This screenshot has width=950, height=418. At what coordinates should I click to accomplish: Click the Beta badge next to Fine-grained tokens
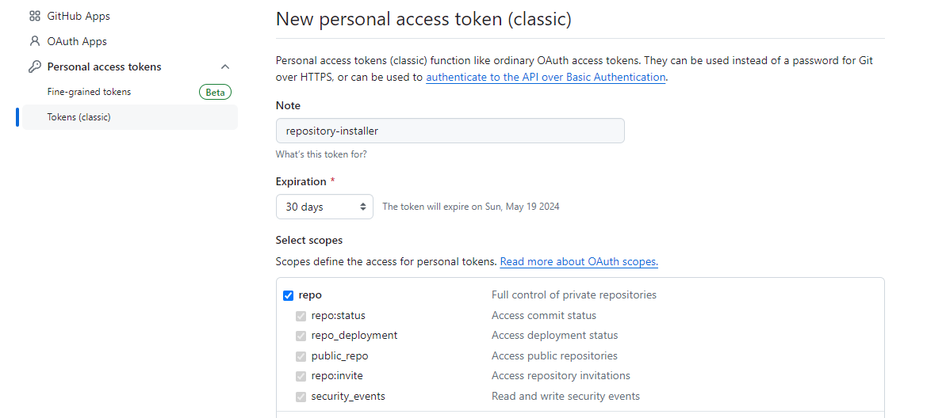pos(215,92)
